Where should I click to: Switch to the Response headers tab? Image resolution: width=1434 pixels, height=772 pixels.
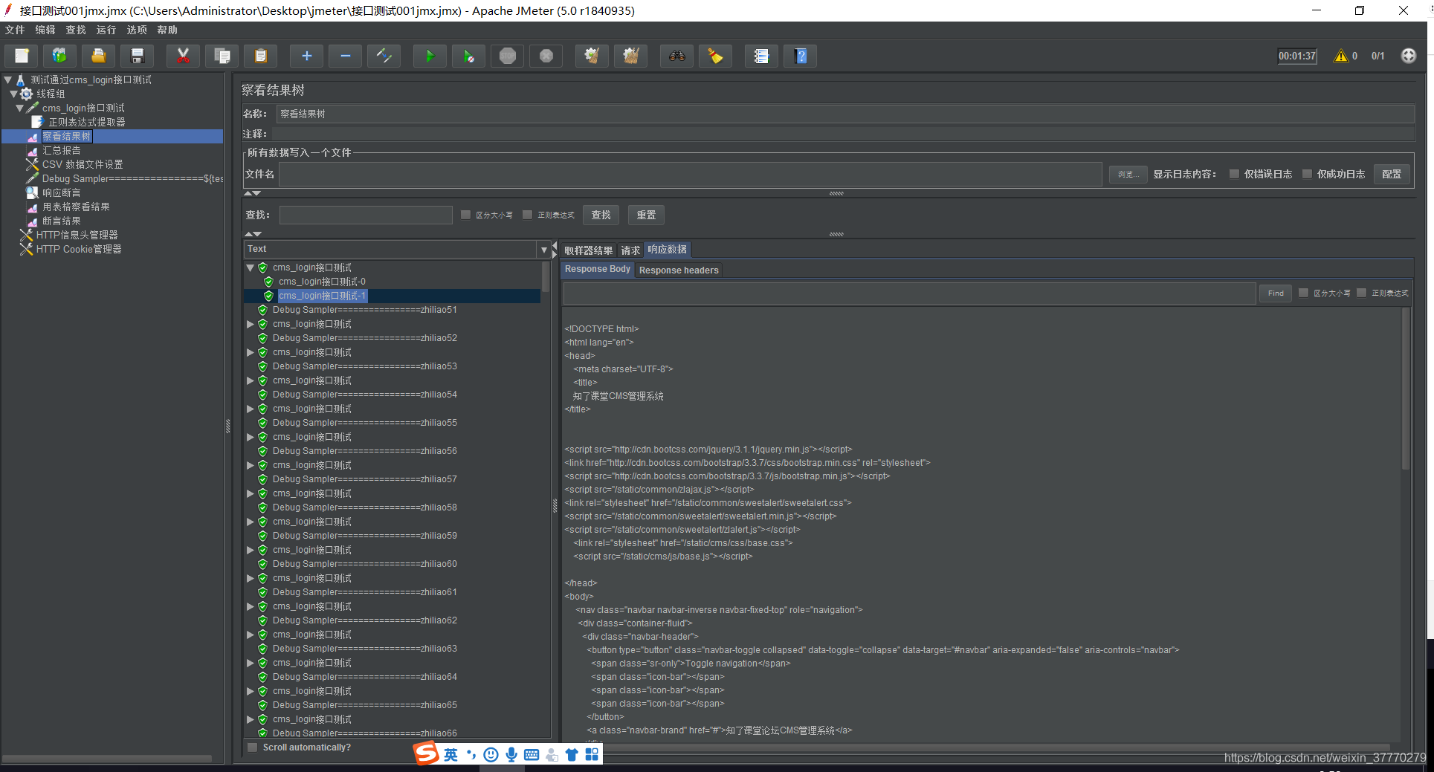click(679, 270)
